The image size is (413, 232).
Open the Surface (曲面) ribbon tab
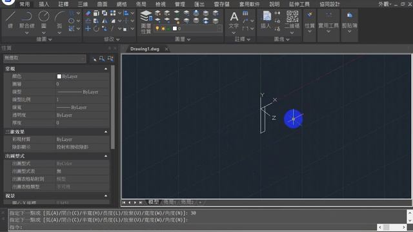102,5
